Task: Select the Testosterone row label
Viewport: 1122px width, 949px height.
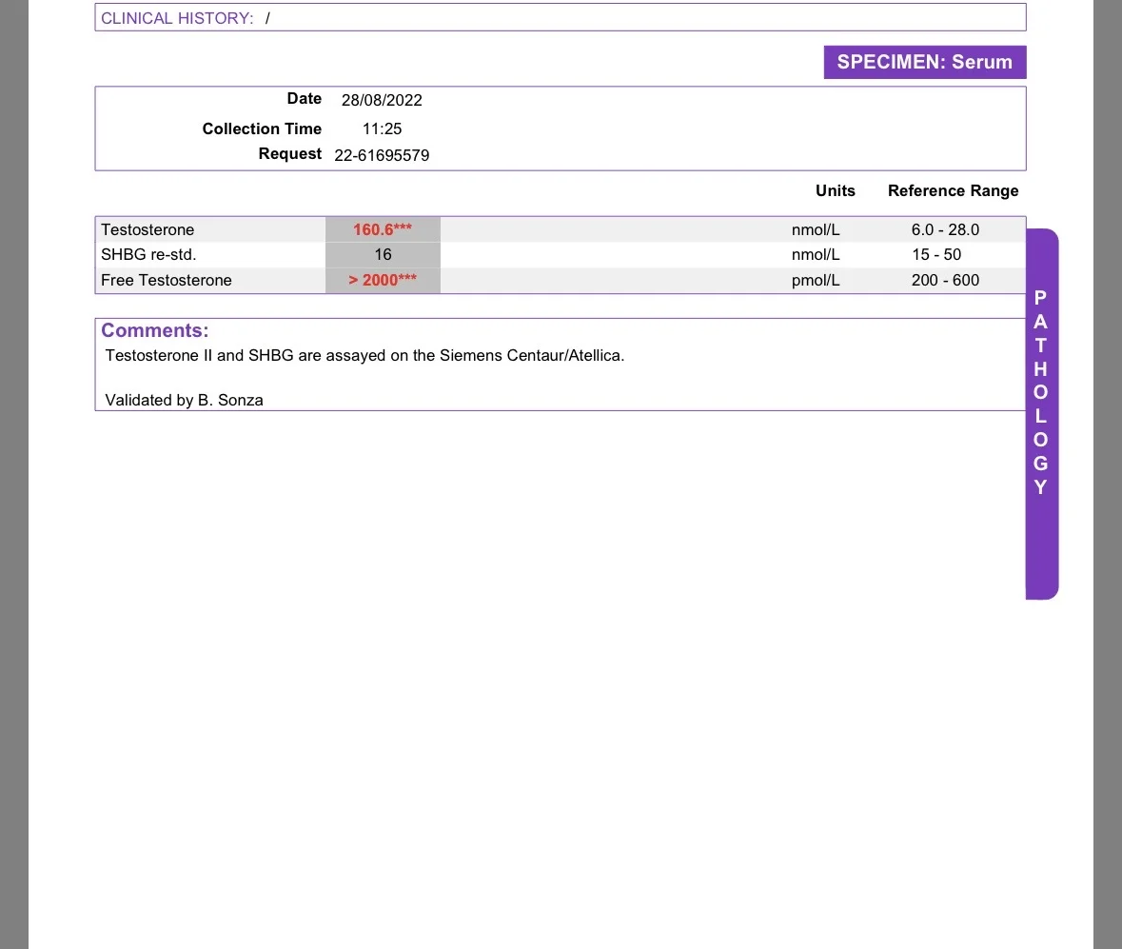Action: pyautogui.click(x=148, y=229)
